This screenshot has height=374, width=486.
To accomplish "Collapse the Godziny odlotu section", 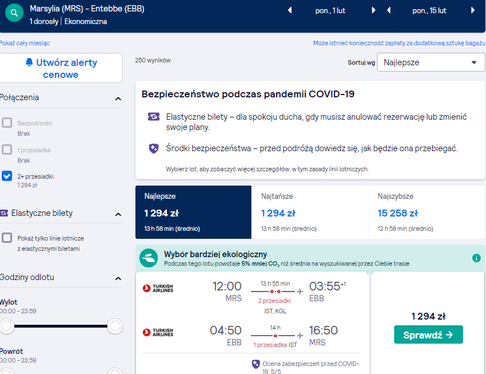I will 118,278.
